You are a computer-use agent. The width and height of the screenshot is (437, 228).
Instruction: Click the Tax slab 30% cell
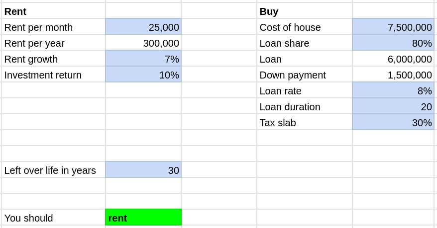393,122
